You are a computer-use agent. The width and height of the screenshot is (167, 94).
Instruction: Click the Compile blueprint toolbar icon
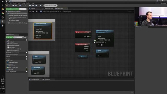(7, 5)
